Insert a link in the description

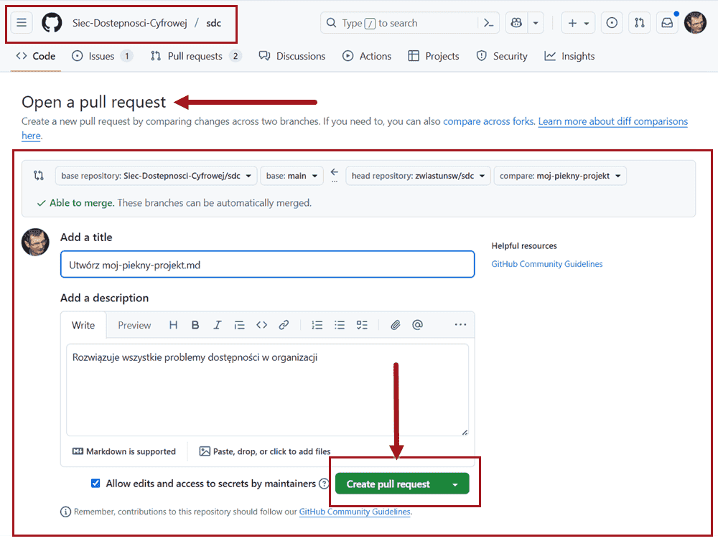[x=284, y=325]
